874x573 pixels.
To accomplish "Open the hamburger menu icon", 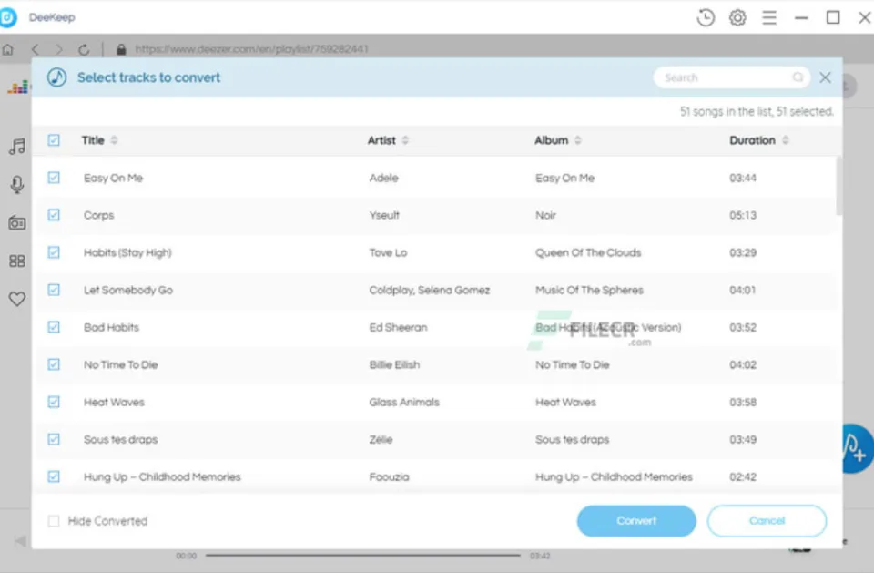I will point(770,18).
